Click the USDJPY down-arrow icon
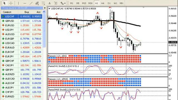178x100 pixels. pos(3,30)
